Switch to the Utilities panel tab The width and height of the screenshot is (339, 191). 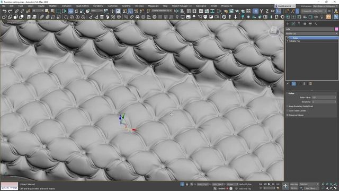(x=316, y=24)
